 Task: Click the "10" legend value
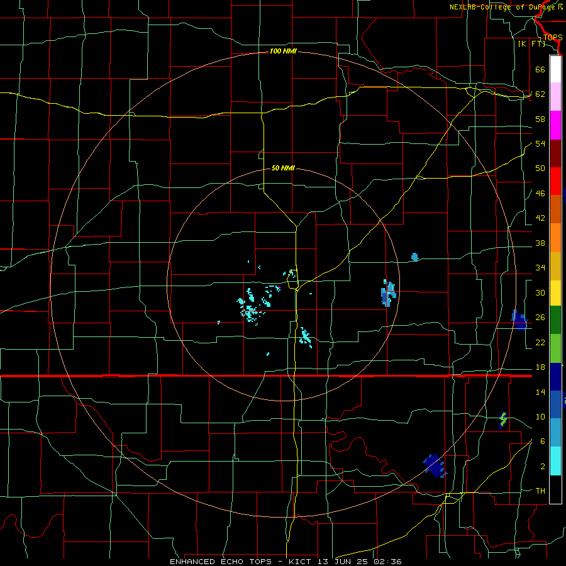pyautogui.click(x=540, y=417)
